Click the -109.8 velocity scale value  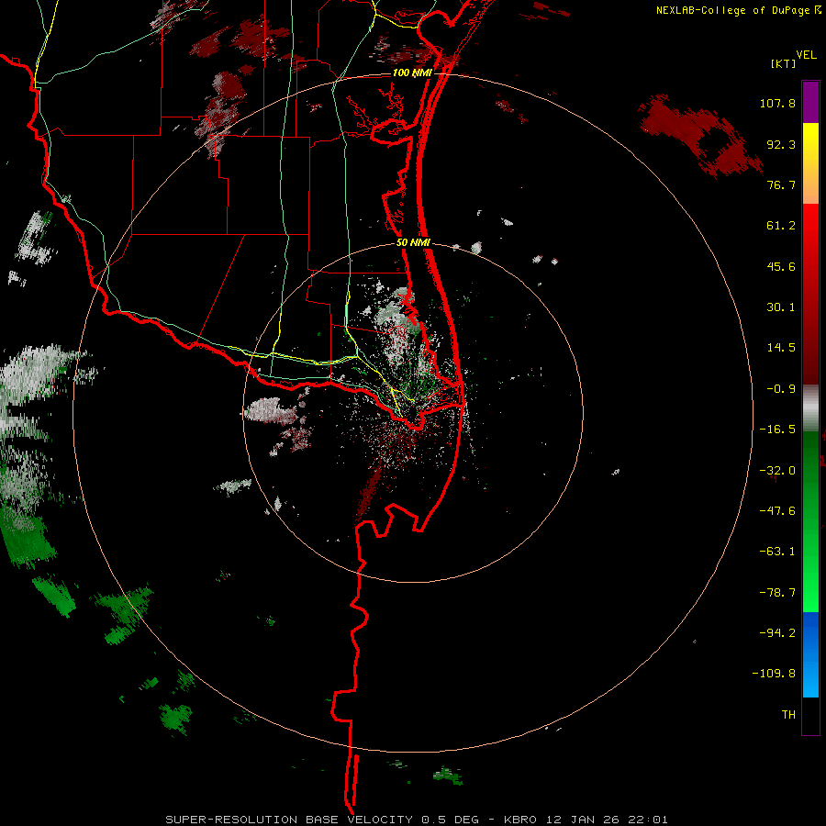tap(774, 674)
